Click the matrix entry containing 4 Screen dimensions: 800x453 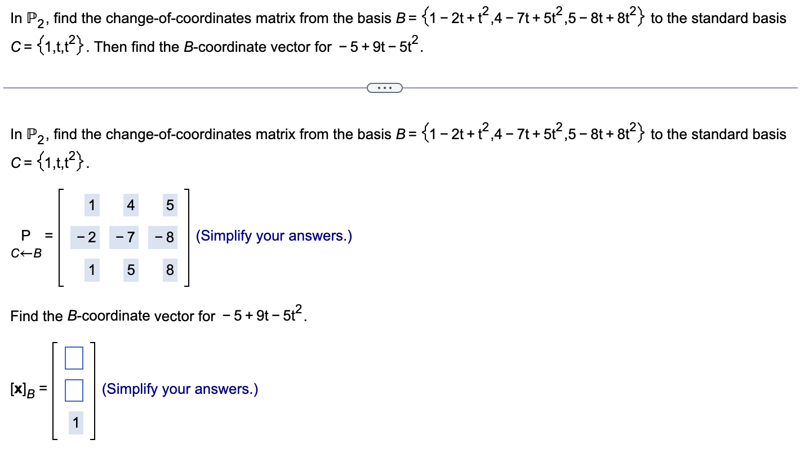click(130, 205)
